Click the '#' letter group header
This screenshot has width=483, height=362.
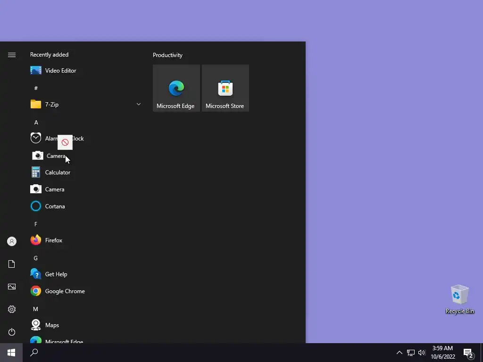pos(36,88)
